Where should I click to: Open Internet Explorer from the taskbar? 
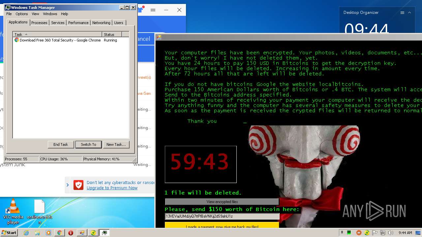coord(26,233)
